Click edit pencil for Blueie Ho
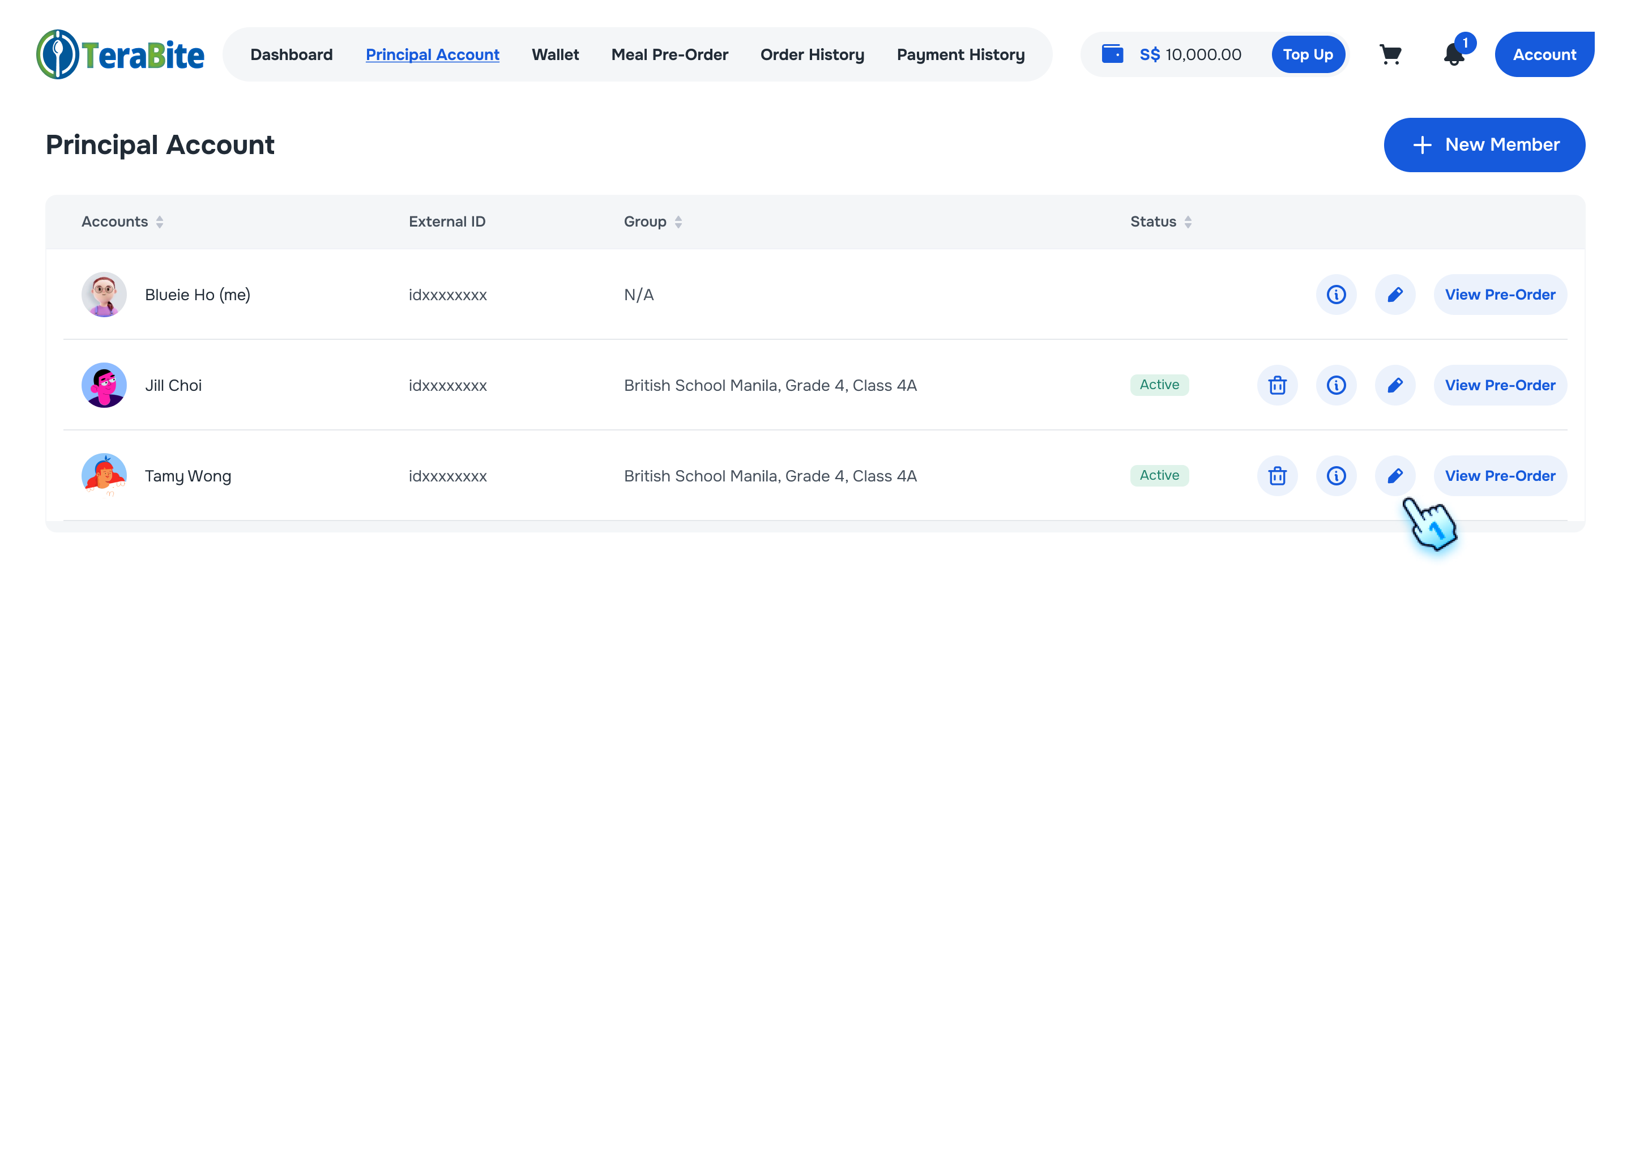The width and height of the screenshot is (1631, 1160). [x=1394, y=295]
